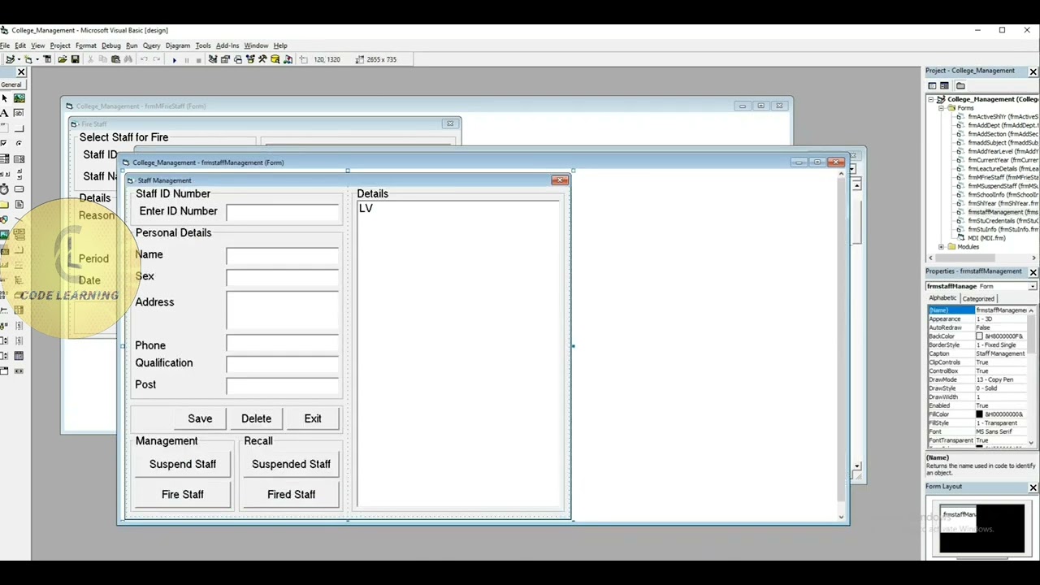This screenshot has width=1040, height=585.
Task: Click the Save button on the form
Action: (x=200, y=418)
